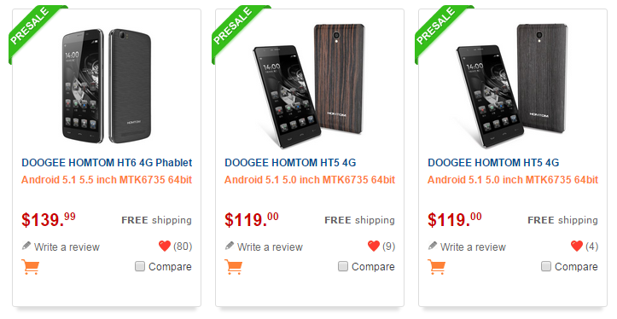Click the heart icon showing (9) likes
This screenshot has width=617, height=319.
(x=374, y=246)
